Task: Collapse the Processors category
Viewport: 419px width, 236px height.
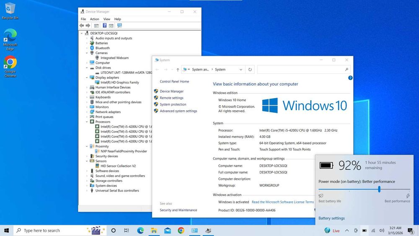Action: click(87, 122)
